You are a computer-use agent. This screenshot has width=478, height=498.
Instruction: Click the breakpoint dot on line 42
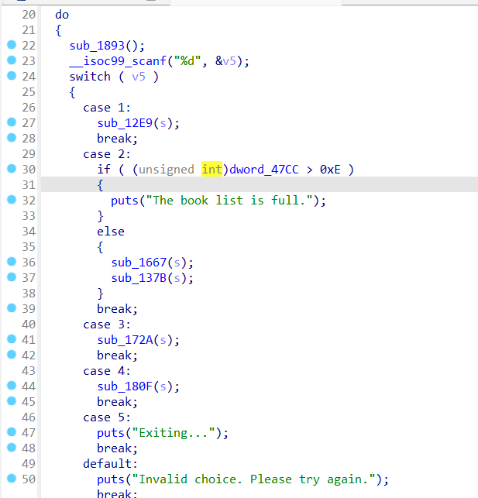click(12, 355)
